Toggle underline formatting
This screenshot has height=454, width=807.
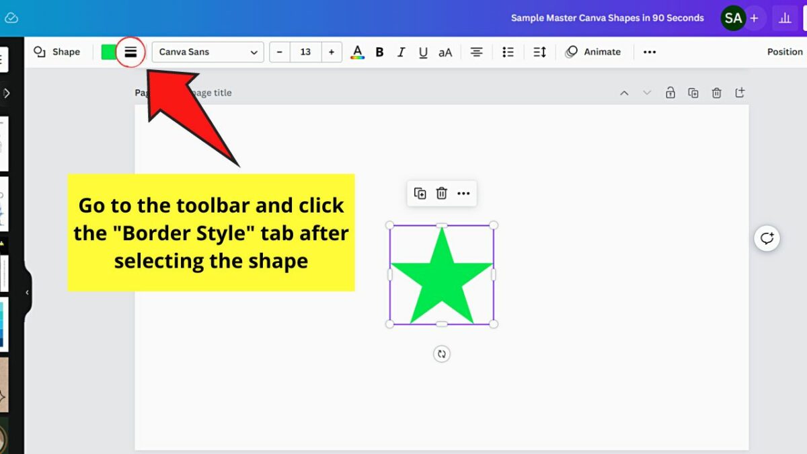423,52
